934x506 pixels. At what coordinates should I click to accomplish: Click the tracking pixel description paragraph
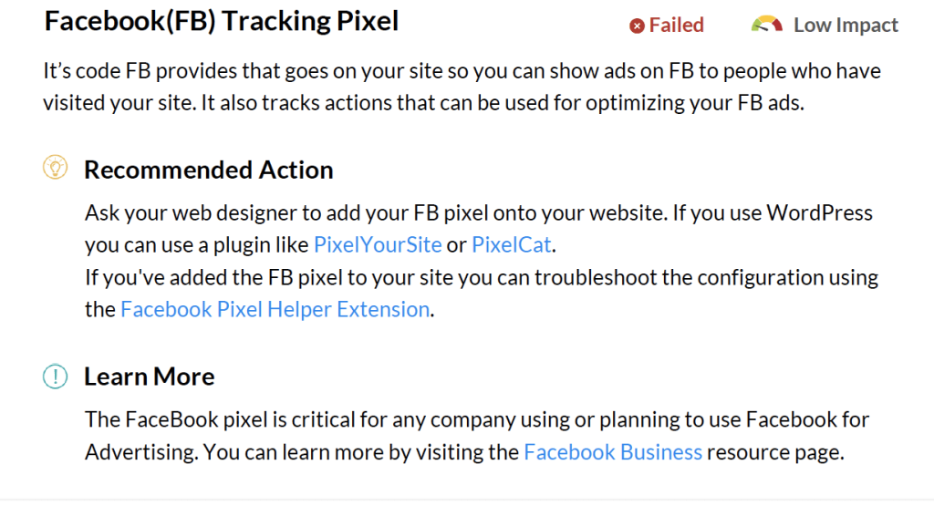pos(462,87)
